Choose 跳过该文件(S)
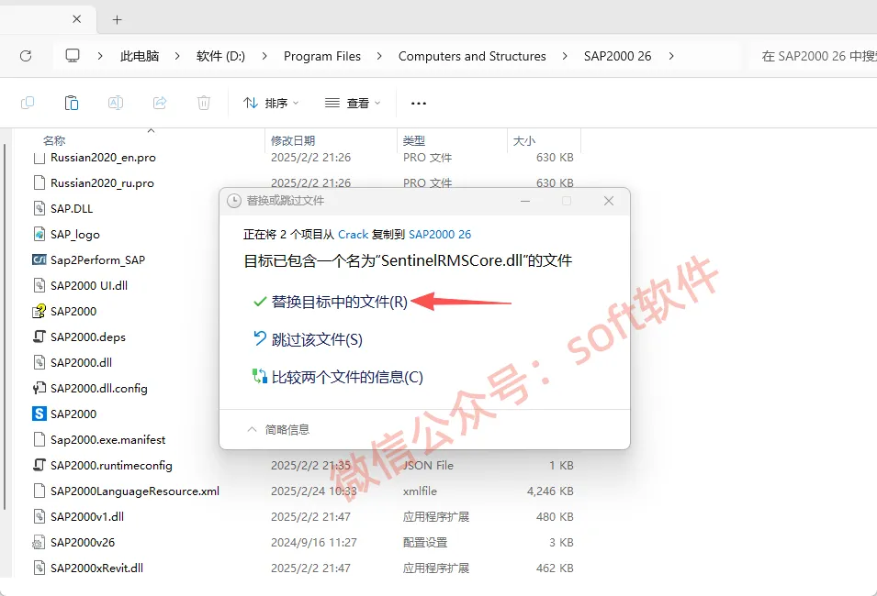The width and height of the screenshot is (877, 596). [x=308, y=339]
